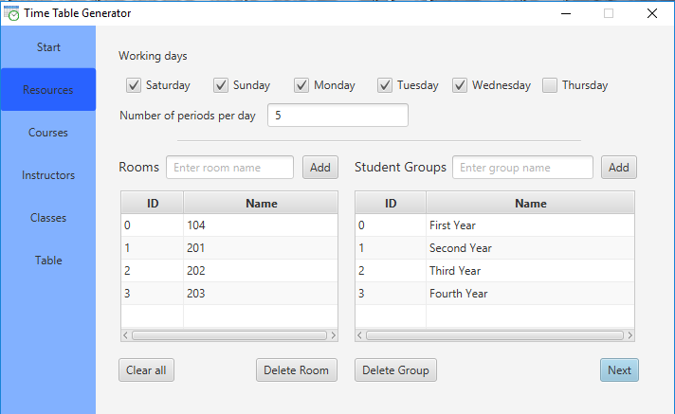Go to the Classes sidebar tab
Image resolution: width=675 pixels, height=414 pixels.
tap(47, 218)
